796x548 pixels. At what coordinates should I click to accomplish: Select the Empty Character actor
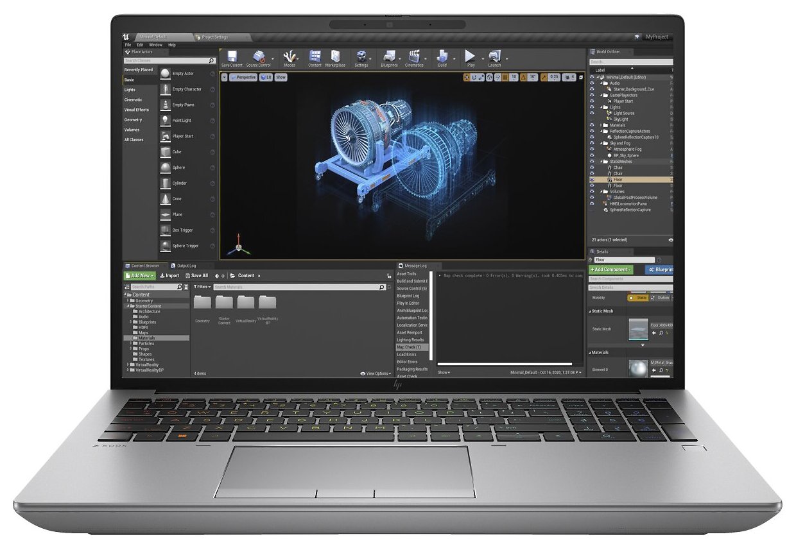pyautogui.click(x=187, y=89)
